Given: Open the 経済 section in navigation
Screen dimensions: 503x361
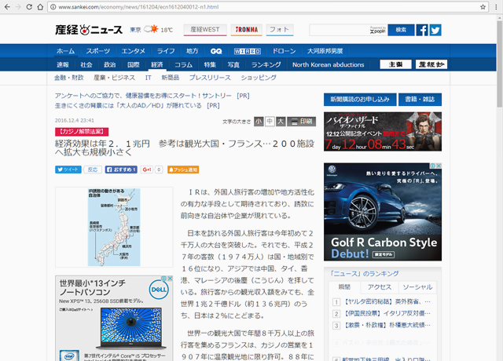Looking at the screenshot, I should click(157, 64).
